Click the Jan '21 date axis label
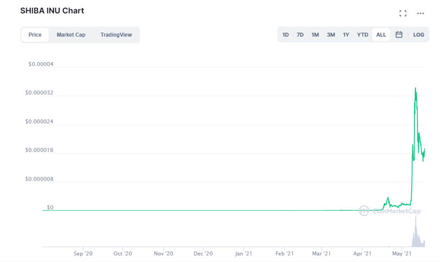The width and height of the screenshot is (440, 262). click(x=244, y=254)
